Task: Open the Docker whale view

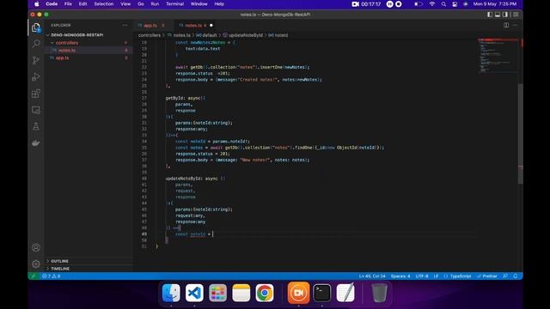Action: point(36,143)
